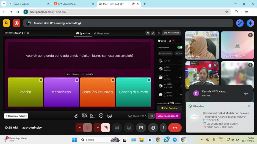Expand camera options arrow
The width and height of the screenshot is (257, 144).
point(98,127)
